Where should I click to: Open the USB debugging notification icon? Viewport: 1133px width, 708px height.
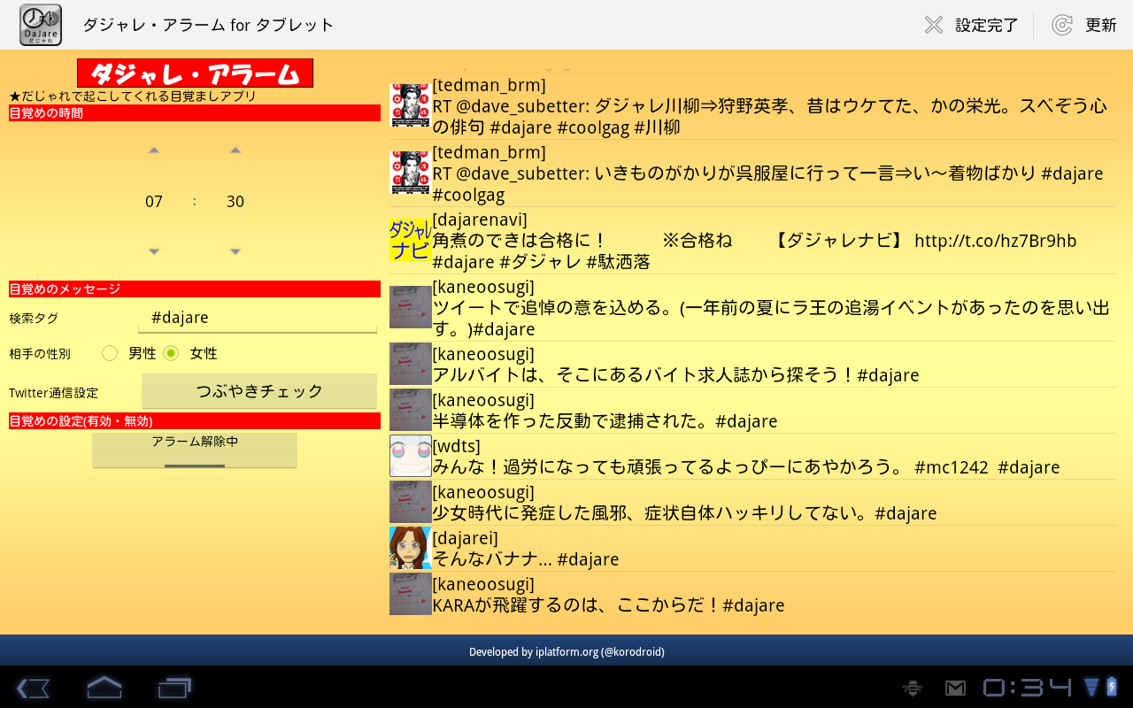point(913,688)
